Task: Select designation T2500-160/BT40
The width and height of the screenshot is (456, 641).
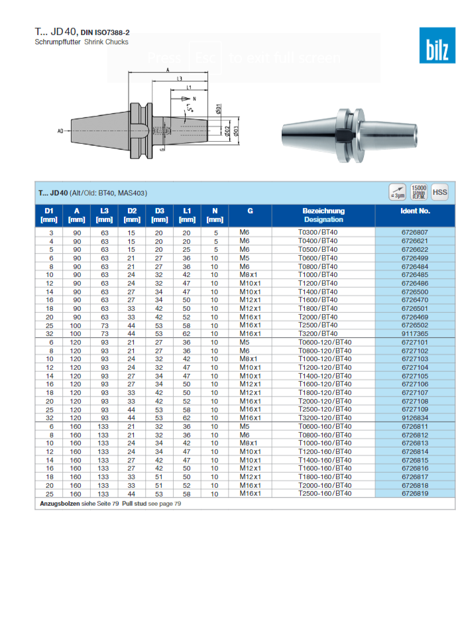Action: tap(325, 494)
